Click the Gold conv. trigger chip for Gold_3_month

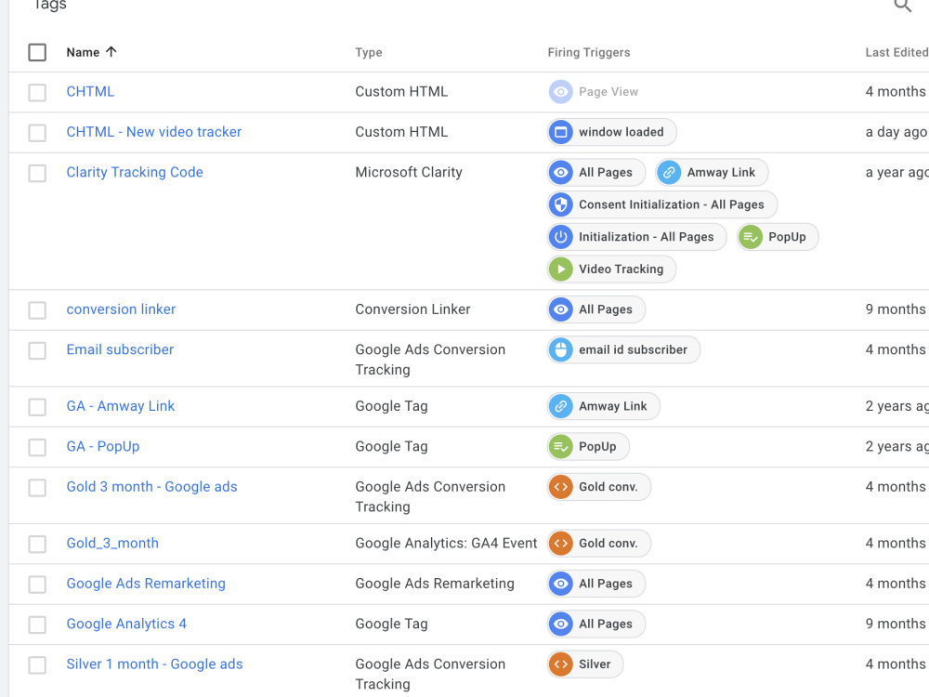pos(599,544)
